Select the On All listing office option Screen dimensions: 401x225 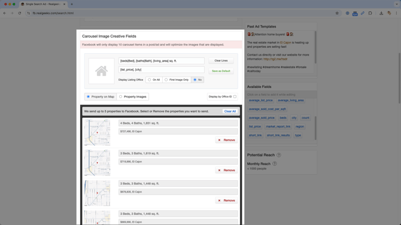[154, 80]
